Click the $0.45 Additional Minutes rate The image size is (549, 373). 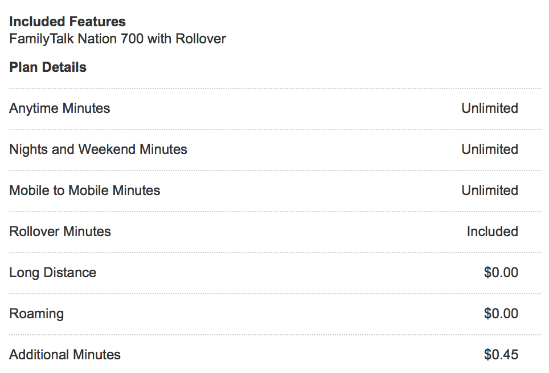(x=501, y=354)
